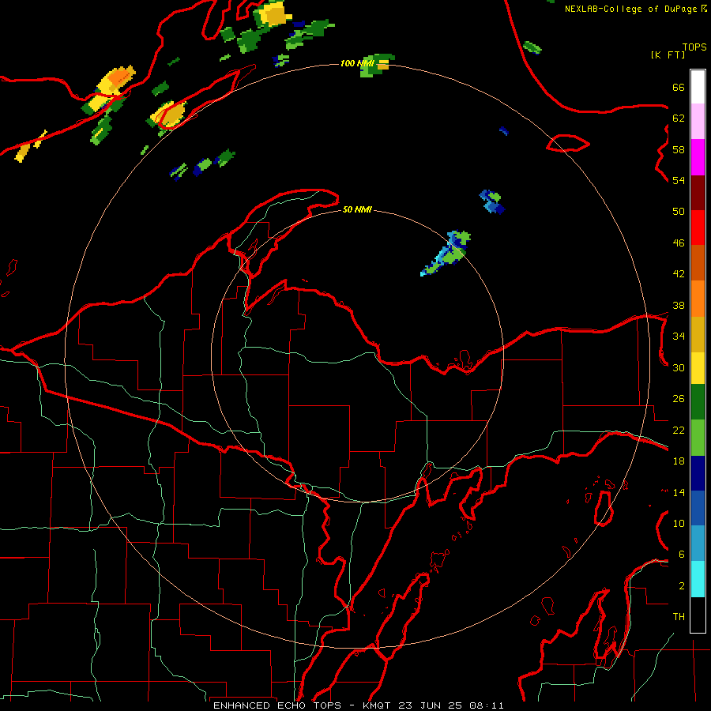This screenshot has height=711, width=711.
Task: Click the "23 JUN 25" date stamp
Action: pyautogui.click(x=431, y=705)
